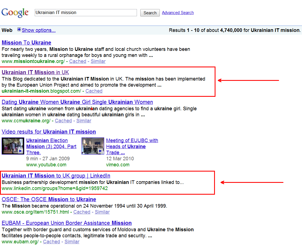Open Dating Ukraine Women result title
302x248 pixels.
[x=77, y=102]
